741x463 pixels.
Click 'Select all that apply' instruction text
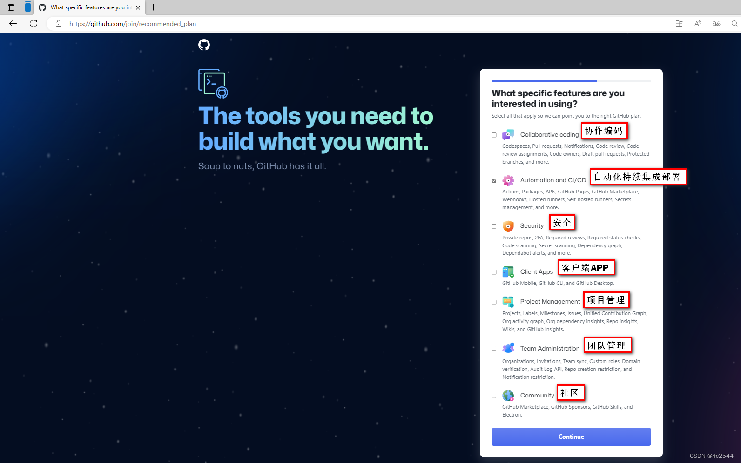click(566, 116)
